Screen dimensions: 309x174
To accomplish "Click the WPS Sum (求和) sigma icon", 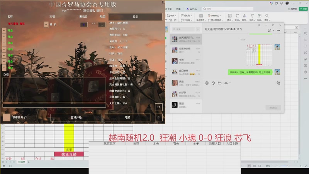I will (237, 16).
